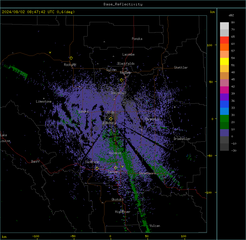Pick the 42 dBZ magenta legend swatch
This screenshot has width=246, height=240.
point(224,90)
